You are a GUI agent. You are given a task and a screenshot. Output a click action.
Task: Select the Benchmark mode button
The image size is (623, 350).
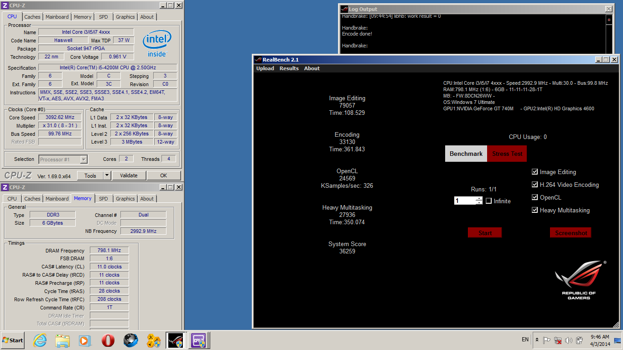pyautogui.click(x=466, y=154)
